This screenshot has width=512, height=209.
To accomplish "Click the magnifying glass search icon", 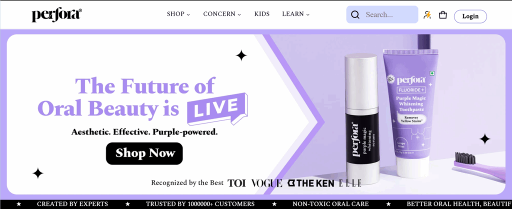I will [x=355, y=14].
